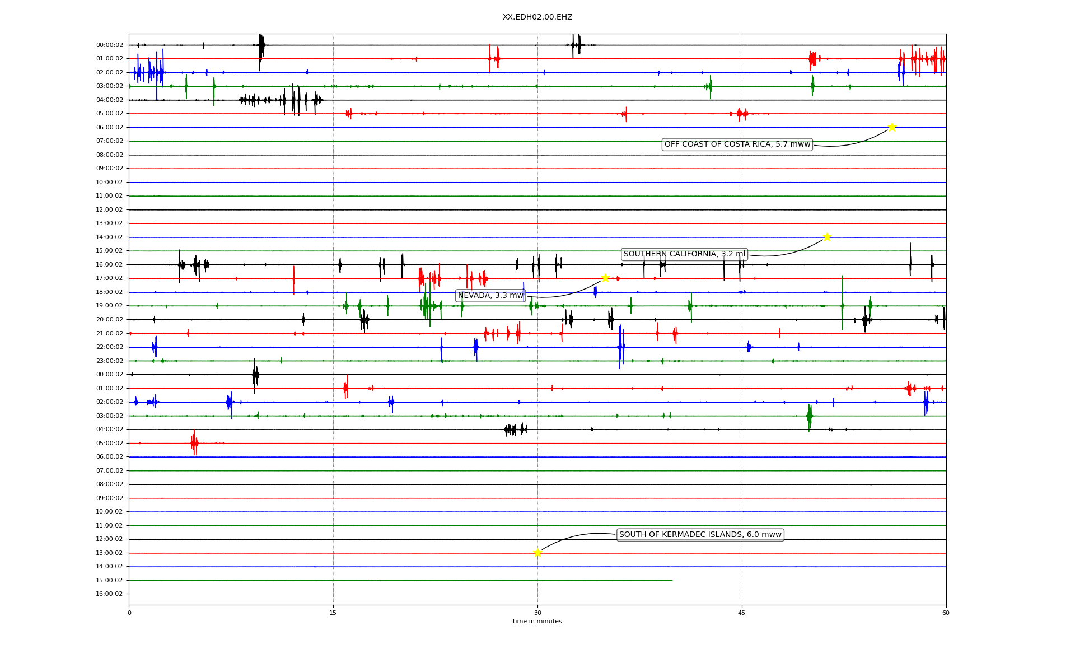Click the SOUTHERN CALIFORNIA 3.2 ml label

684,254
